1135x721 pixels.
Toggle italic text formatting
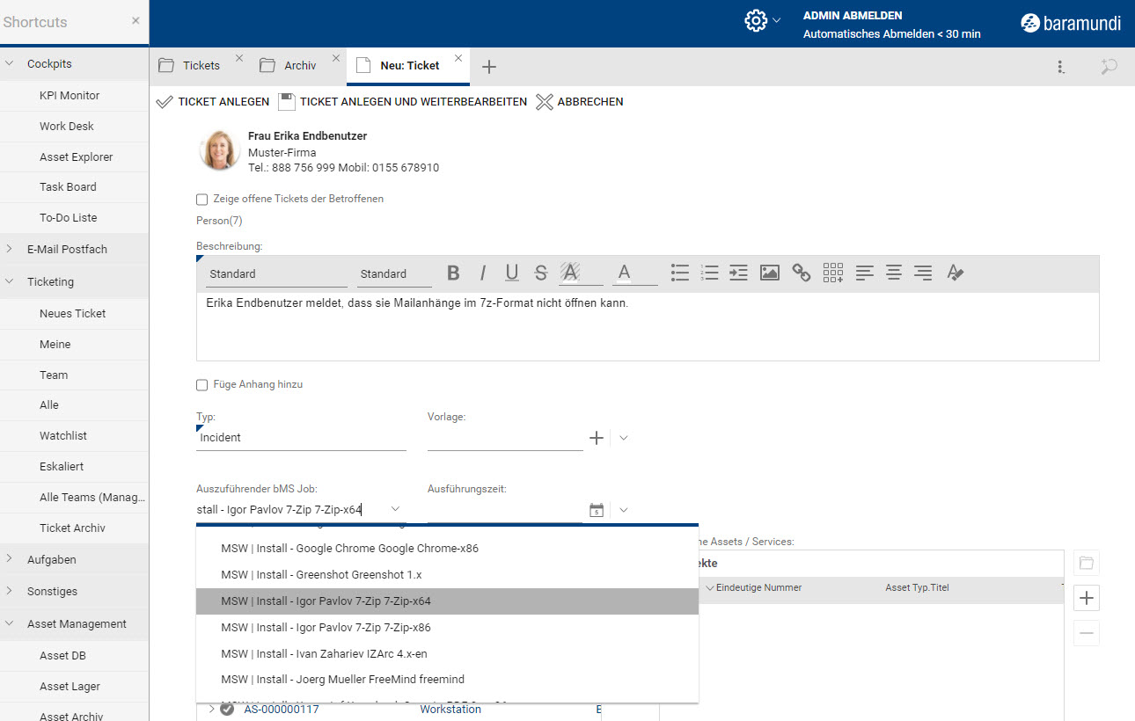click(x=482, y=273)
